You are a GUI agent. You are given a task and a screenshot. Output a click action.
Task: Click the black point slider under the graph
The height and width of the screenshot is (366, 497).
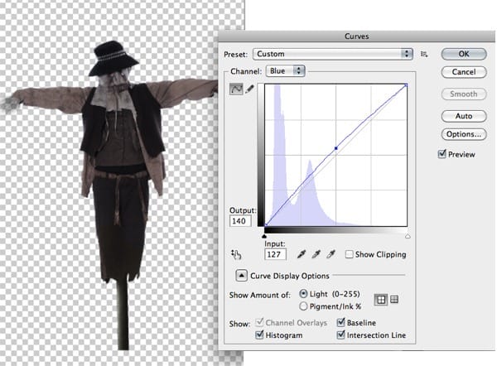pyautogui.click(x=263, y=236)
